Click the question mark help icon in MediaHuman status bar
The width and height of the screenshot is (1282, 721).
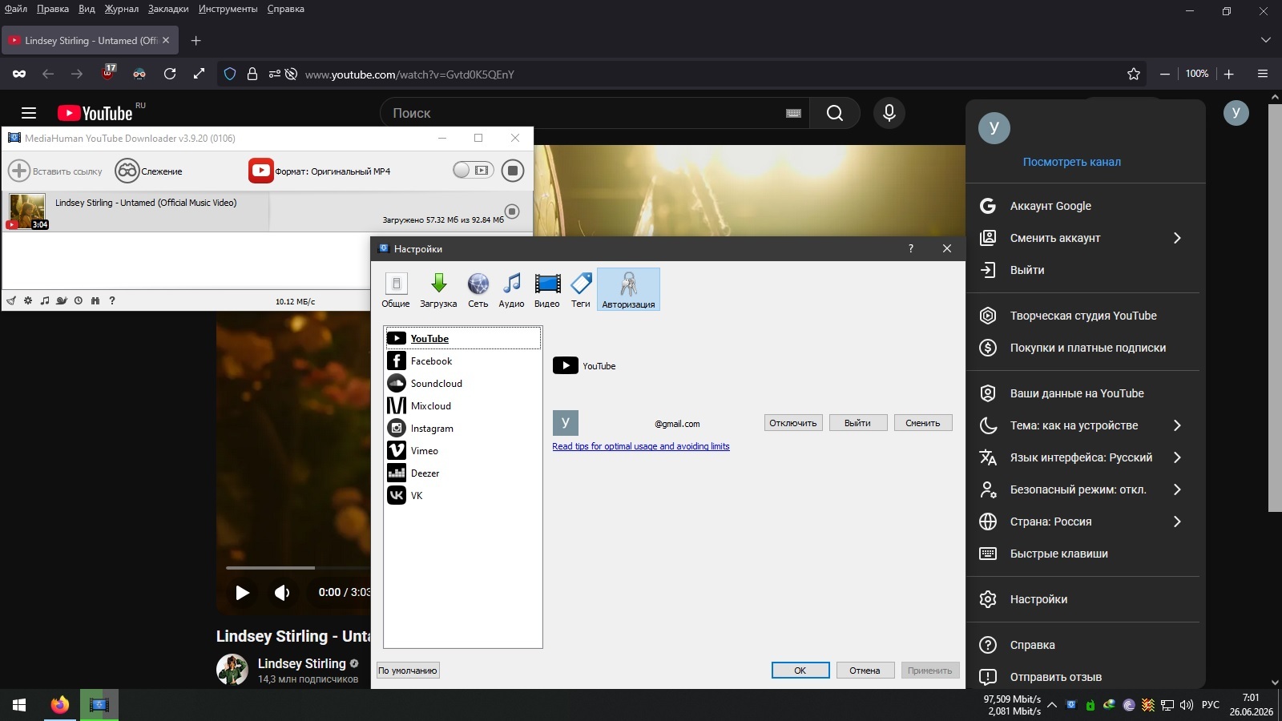coord(112,301)
